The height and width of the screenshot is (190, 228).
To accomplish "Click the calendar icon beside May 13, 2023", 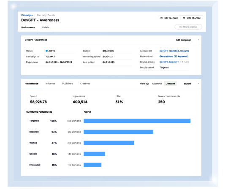I will point(184,18).
